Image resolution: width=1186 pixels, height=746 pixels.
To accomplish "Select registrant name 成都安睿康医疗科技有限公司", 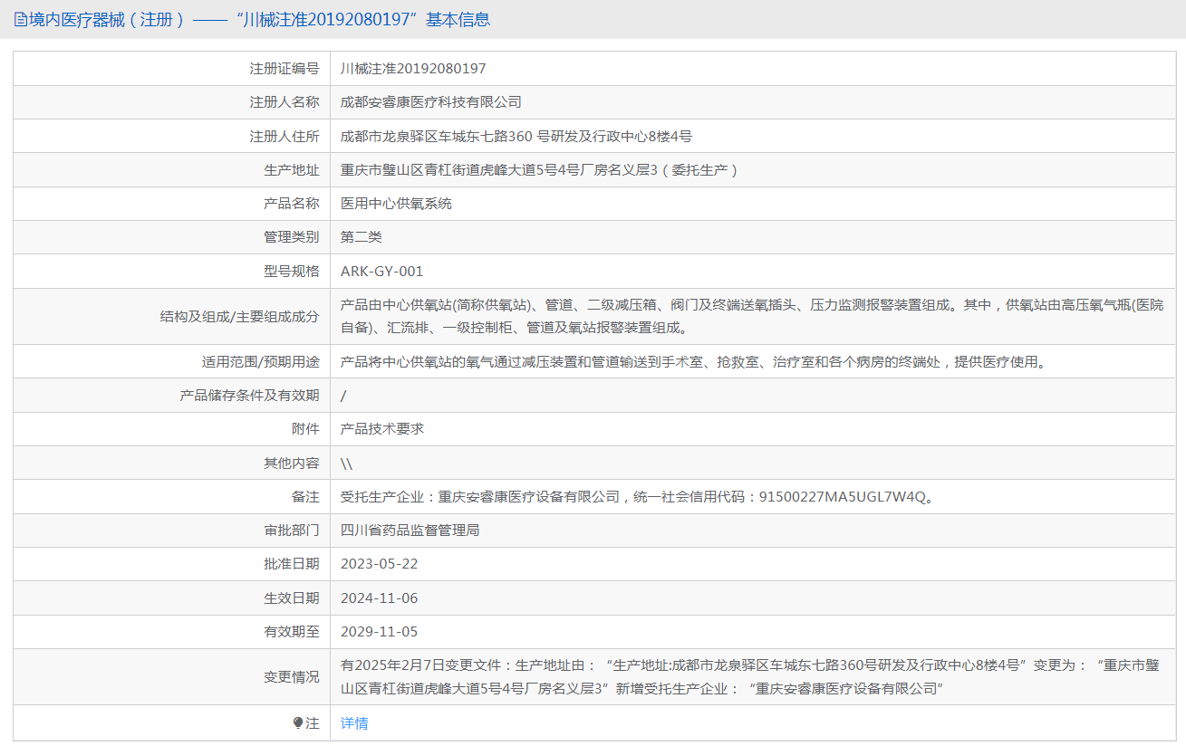I will [x=431, y=102].
